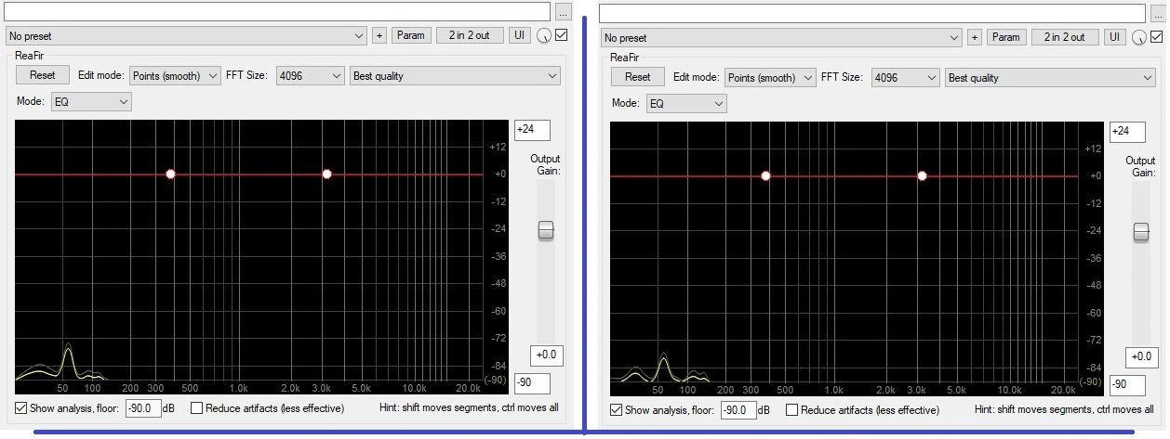
Task: Open the Mode 'EQ' dropdown in right panel
Action: tap(686, 104)
